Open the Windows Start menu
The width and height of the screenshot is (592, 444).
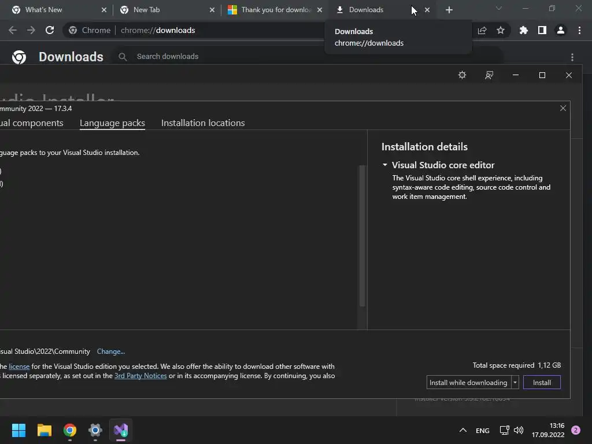pyautogui.click(x=18, y=430)
